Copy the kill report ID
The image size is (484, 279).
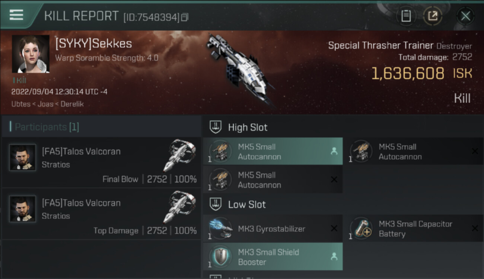[x=185, y=17]
